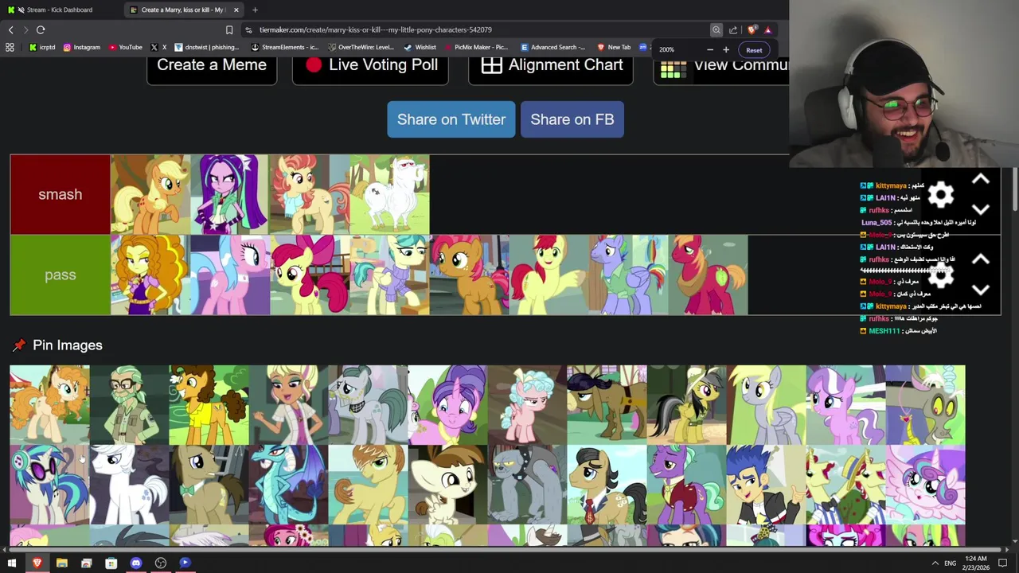Decrease zoom with minus button
The width and height of the screenshot is (1019, 573).
(x=710, y=49)
